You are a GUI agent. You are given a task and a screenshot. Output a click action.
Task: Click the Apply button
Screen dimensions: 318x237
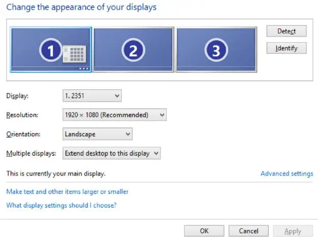(x=293, y=231)
